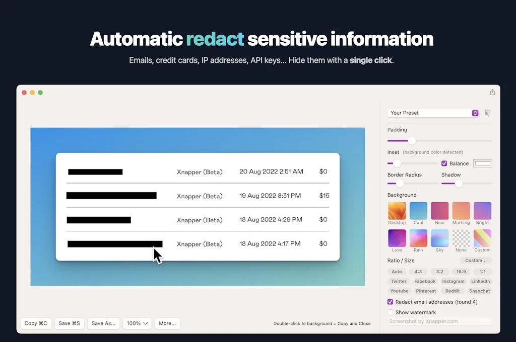Select the Desktop background thumbnail

397,211
